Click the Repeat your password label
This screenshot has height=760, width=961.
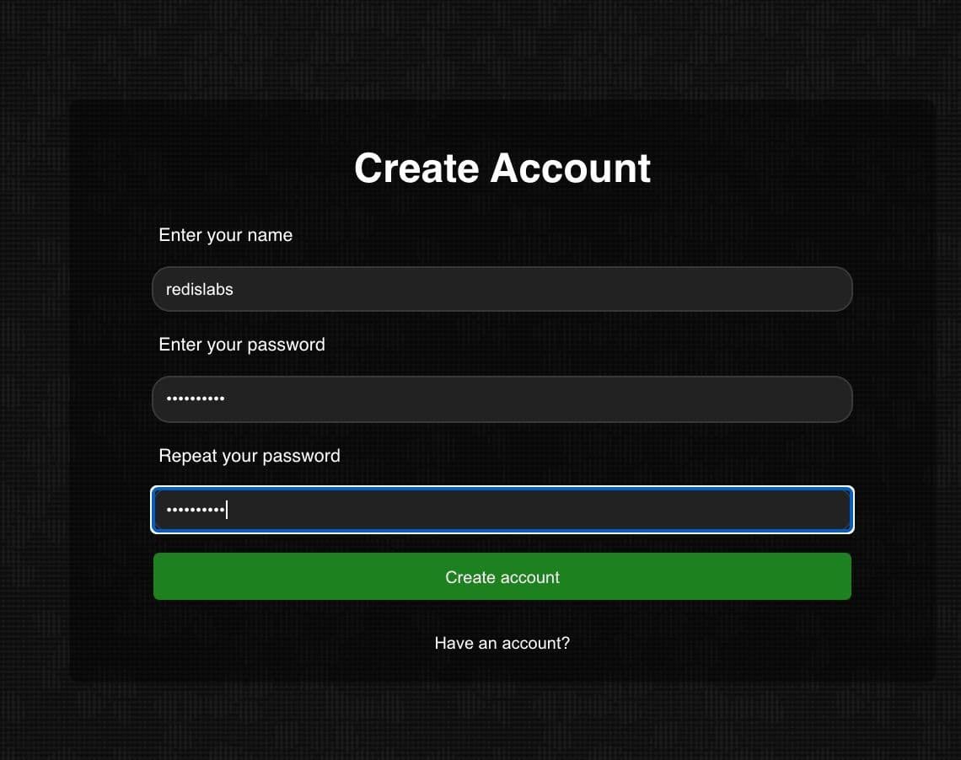pyautogui.click(x=249, y=456)
